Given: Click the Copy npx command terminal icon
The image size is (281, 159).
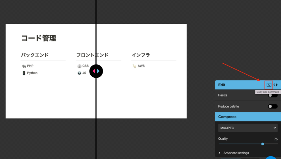Looking at the screenshot, I should click(269, 85).
